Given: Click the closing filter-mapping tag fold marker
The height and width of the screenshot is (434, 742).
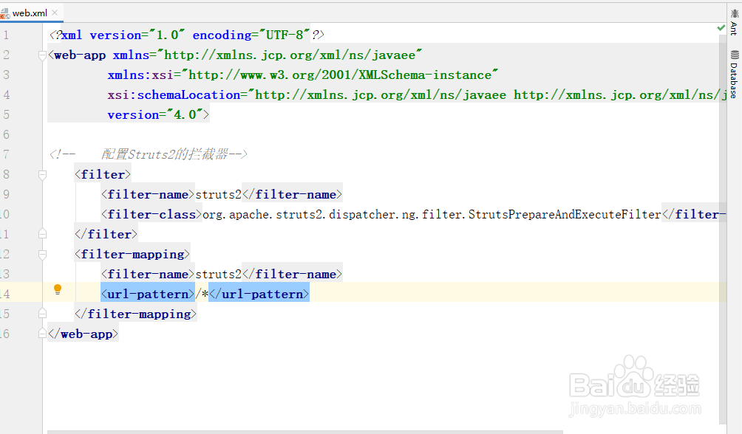Looking at the screenshot, I should (43, 314).
